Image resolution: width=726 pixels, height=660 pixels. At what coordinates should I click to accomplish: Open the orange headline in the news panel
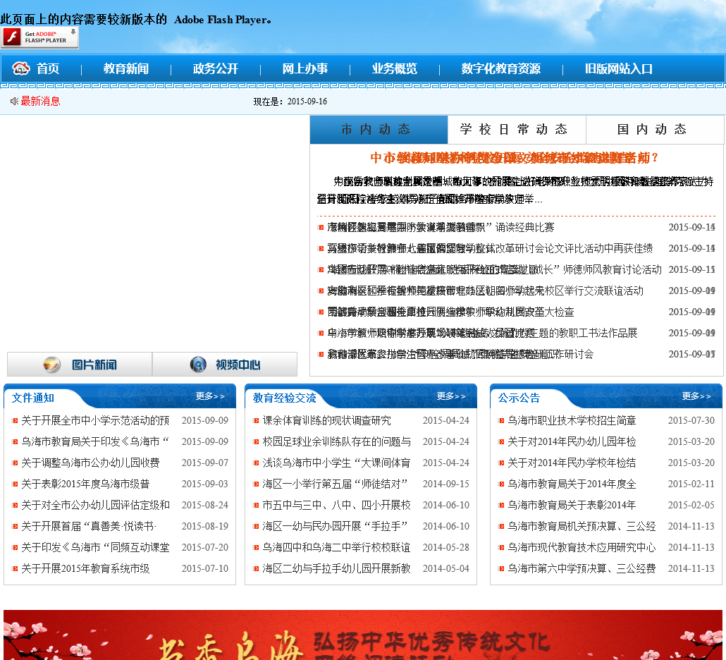[x=515, y=158]
